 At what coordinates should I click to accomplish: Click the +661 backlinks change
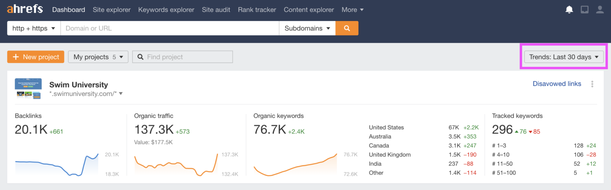click(x=56, y=132)
